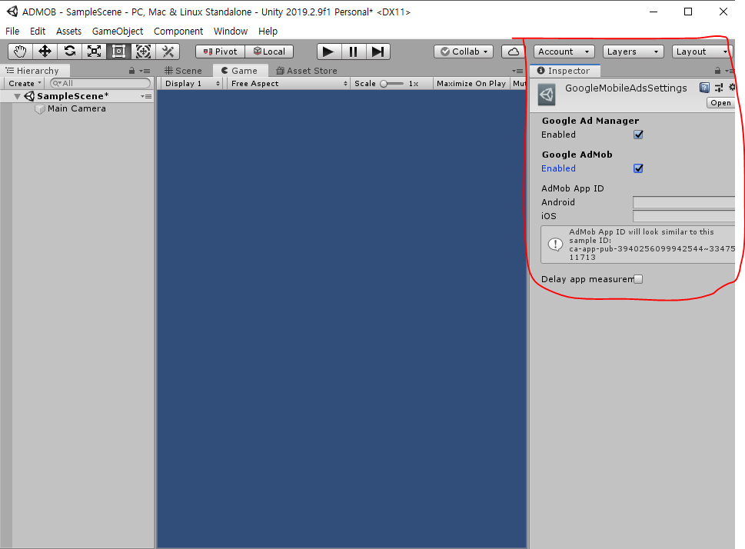
Task: Click the Unity logo in title bar
Action: [x=12, y=12]
